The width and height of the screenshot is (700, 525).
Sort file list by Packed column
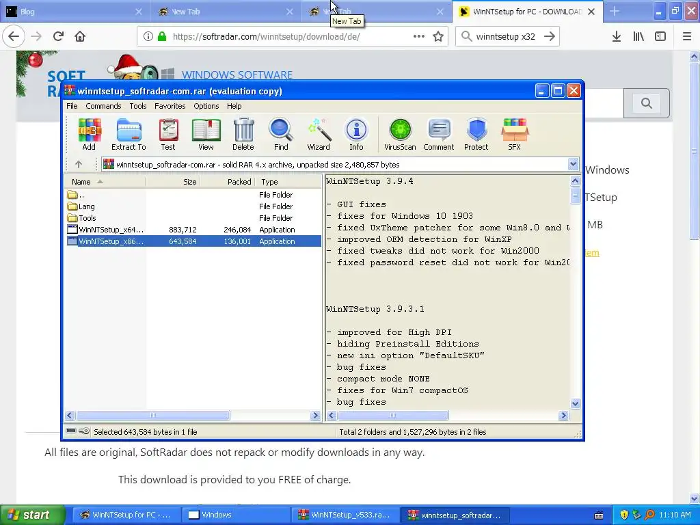point(228,182)
